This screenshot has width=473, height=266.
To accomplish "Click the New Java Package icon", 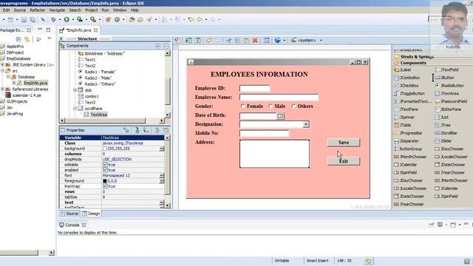I will point(109,20).
